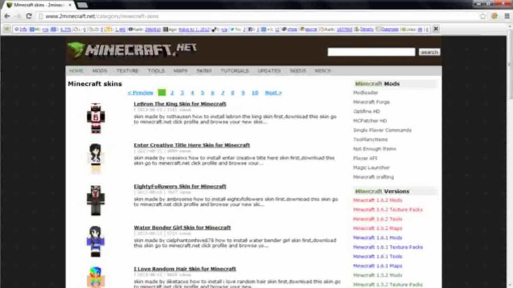Go to pagination page 2
The width and height of the screenshot is (513, 288).
tap(172, 93)
